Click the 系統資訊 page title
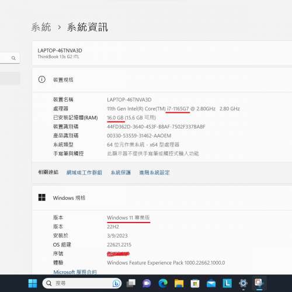 (87, 27)
